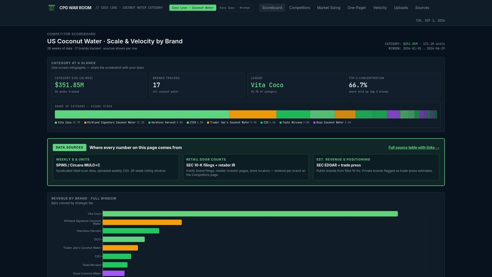
Task: Go to the Competitors tab
Action: click(x=300, y=8)
